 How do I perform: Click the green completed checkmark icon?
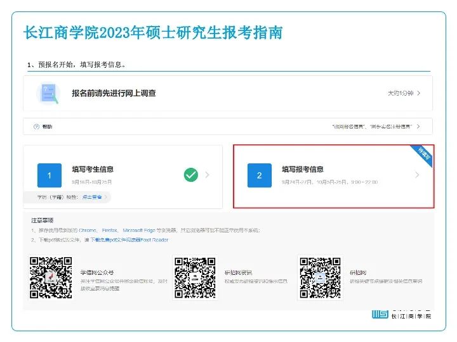(x=191, y=175)
